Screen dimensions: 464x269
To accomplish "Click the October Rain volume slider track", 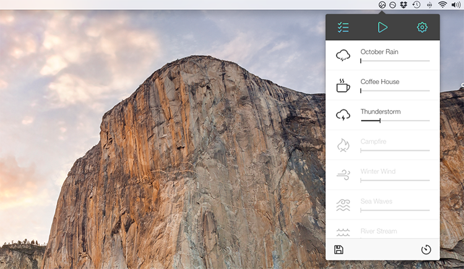I will [x=395, y=61].
